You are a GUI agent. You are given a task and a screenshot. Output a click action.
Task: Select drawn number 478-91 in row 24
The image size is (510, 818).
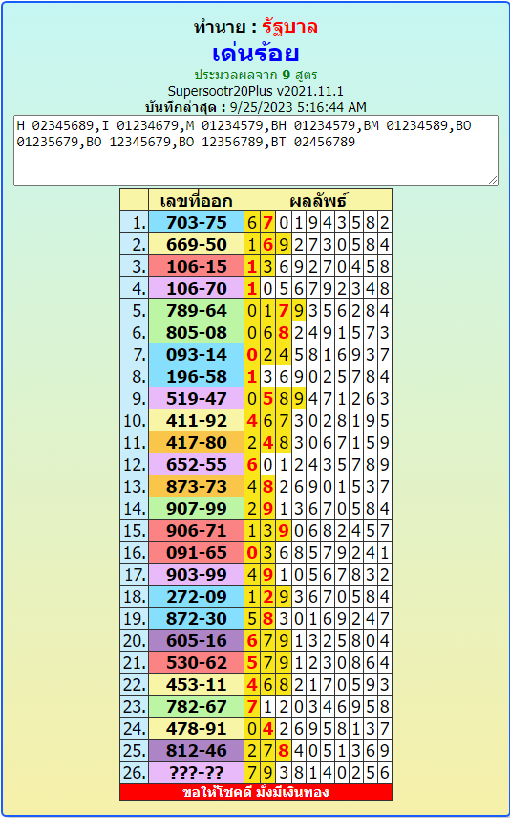click(x=197, y=729)
